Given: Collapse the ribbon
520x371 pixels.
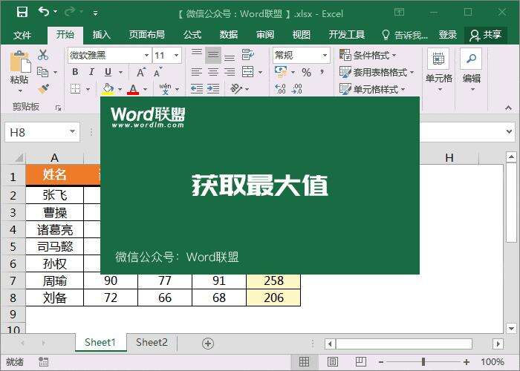Looking at the screenshot, I should [508, 108].
